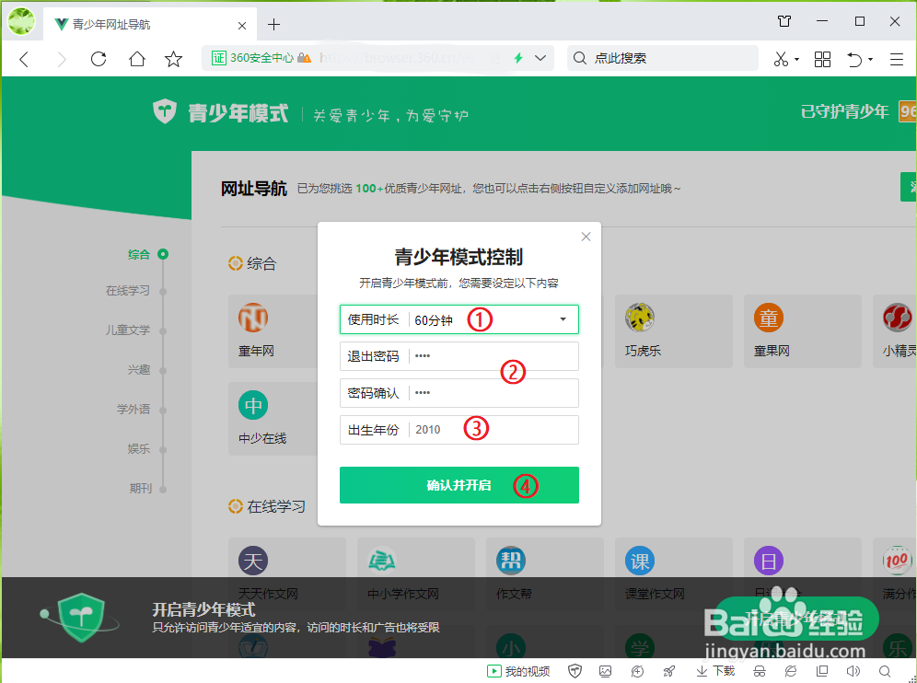The image size is (917, 683).
Task: Close the 青少年模式控制 dialog
Action: coord(586,237)
